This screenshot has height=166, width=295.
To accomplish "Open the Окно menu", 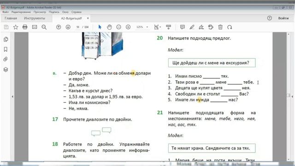I will point(65,12).
